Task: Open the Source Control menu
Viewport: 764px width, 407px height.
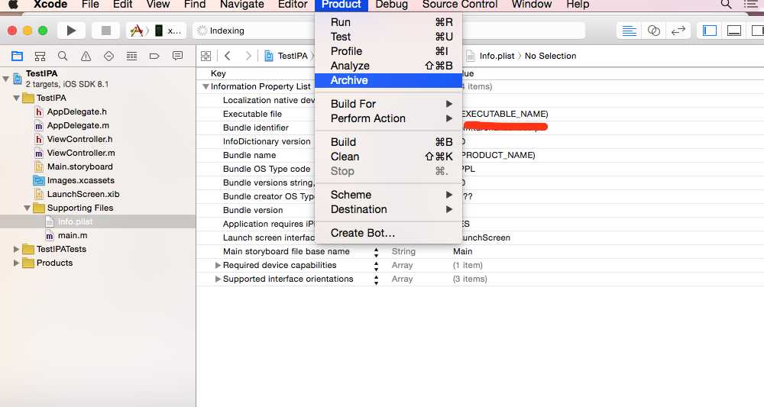Action: [x=459, y=5]
